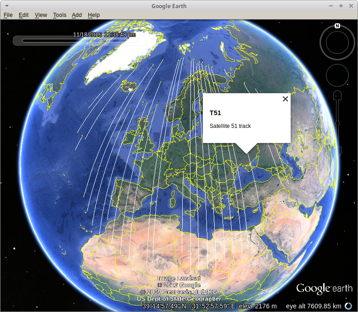Click the 'Satellite 51 track' description text
Screen dimensions: 358x312
tap(230, 126)
